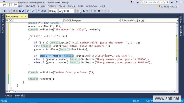Click the "guess = int.Parse" code line
The height and width of the screenshot is (103, 184).
[61, 49]
